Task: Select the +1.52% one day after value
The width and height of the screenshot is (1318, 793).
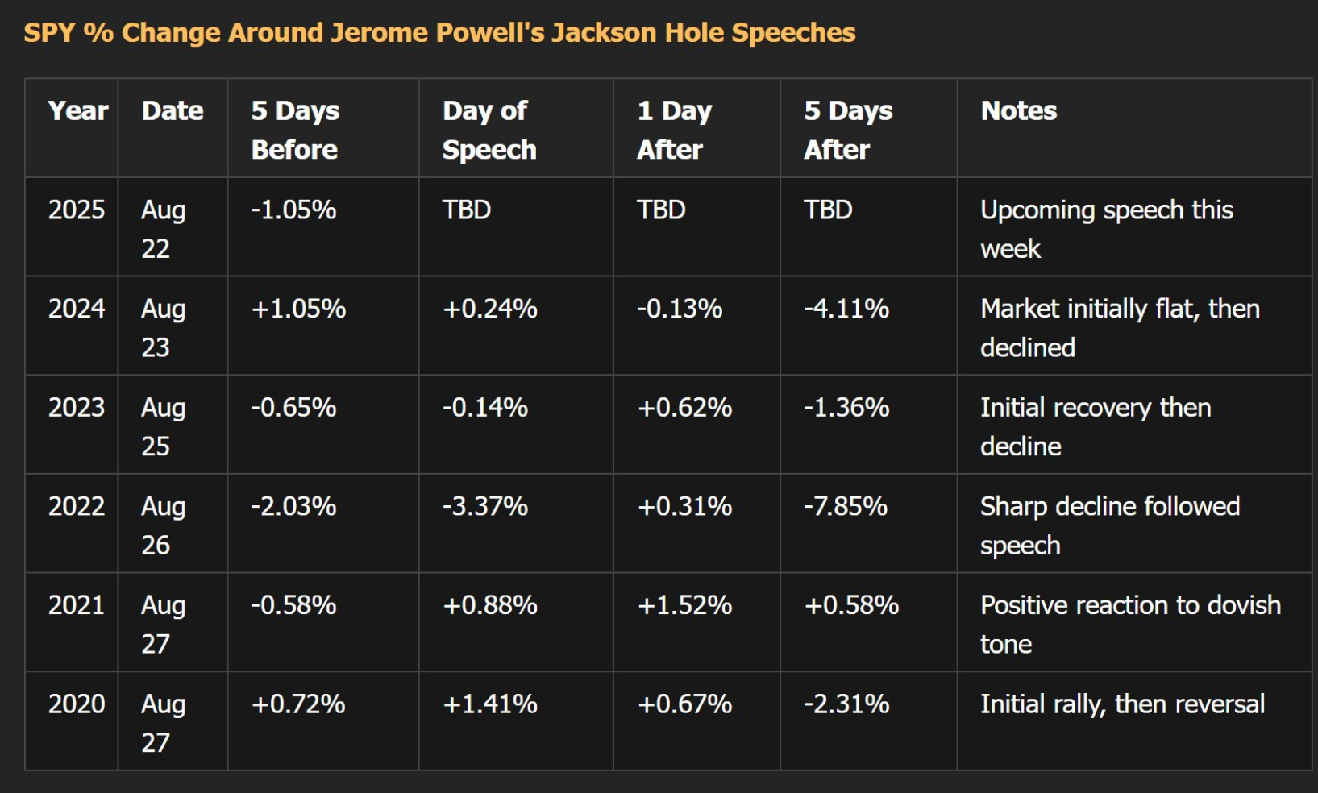Action: click(x=684, y=605)
